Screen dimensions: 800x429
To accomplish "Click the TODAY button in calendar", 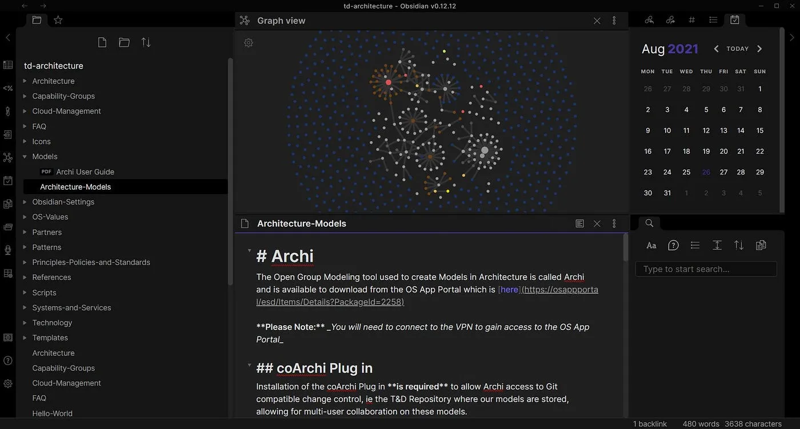I will tap(737, 49).
